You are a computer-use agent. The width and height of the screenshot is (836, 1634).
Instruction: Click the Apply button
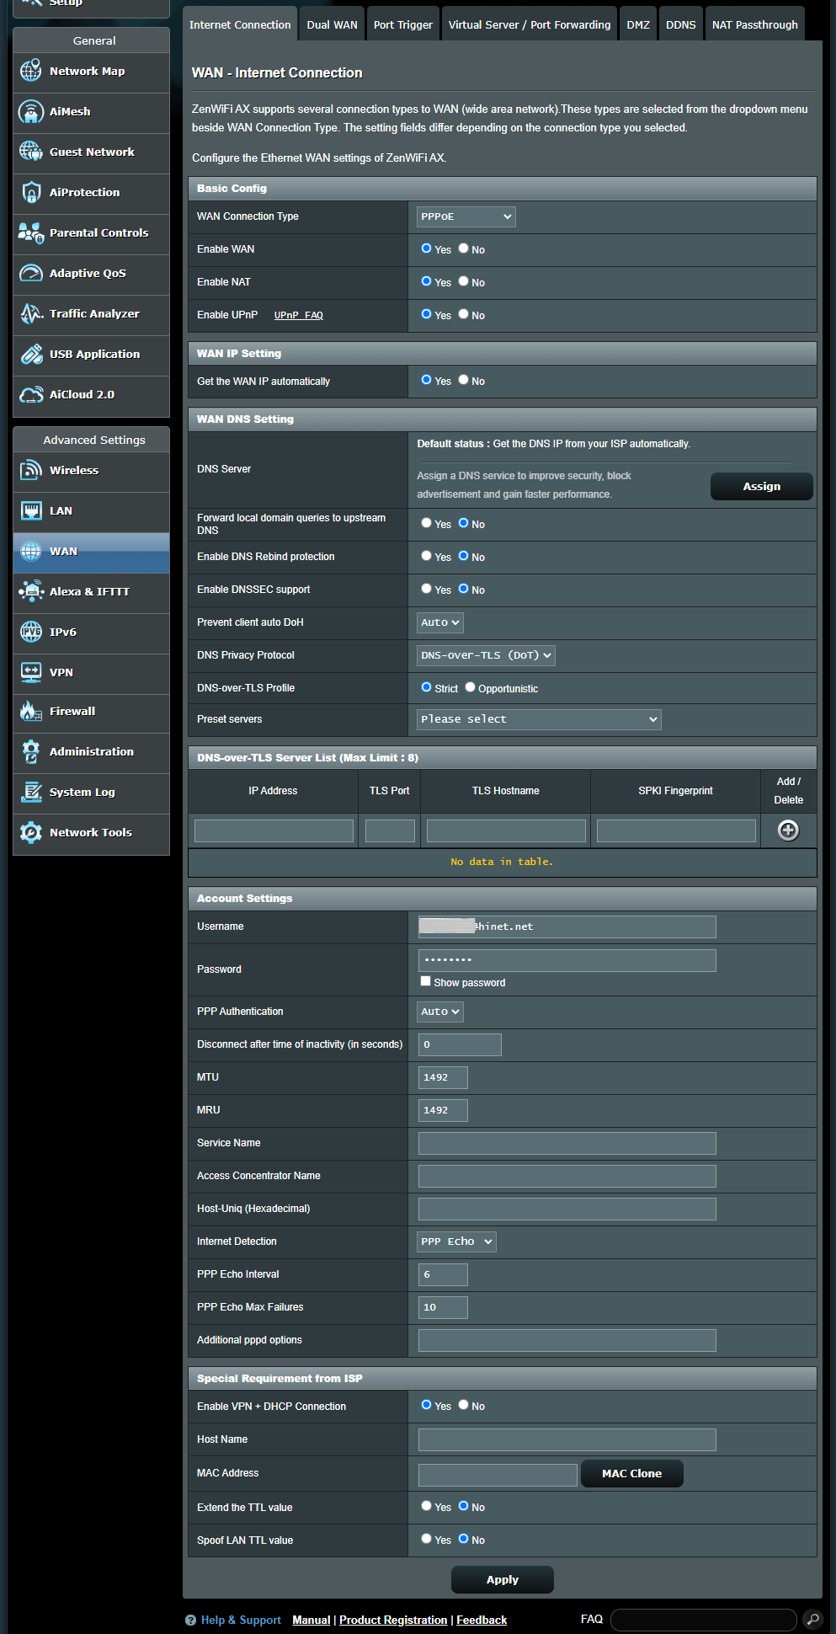click(x=502, y=1580)
